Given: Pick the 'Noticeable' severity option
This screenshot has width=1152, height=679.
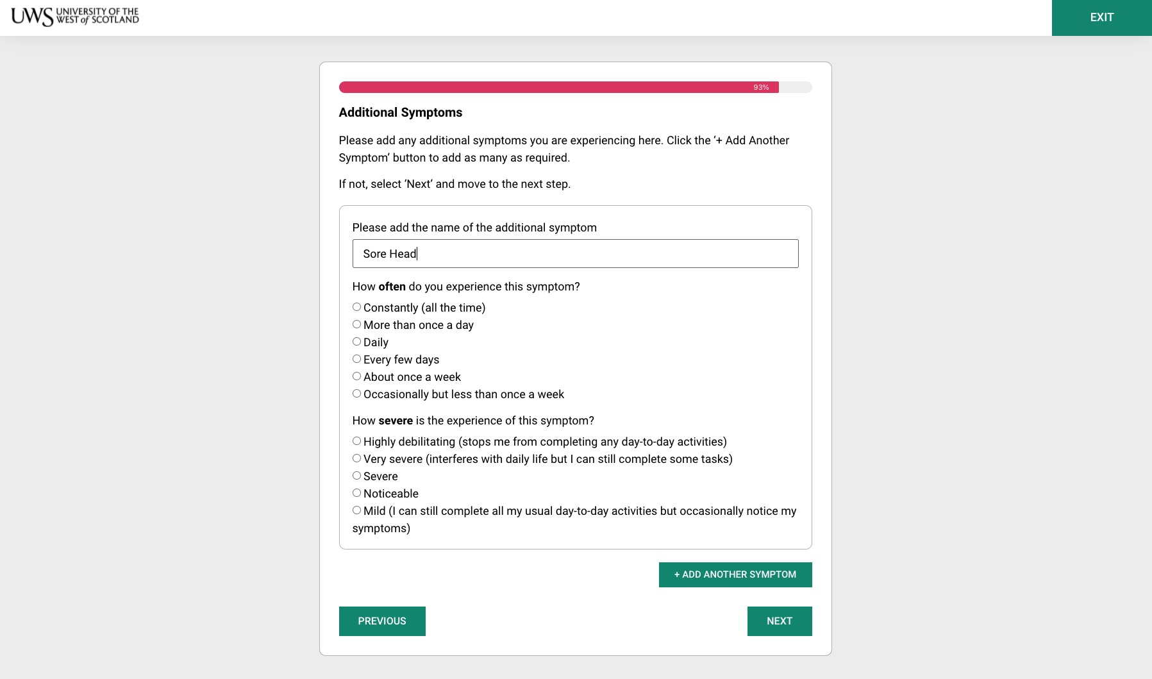Looking at the screenshot, I should click(356, 493).
